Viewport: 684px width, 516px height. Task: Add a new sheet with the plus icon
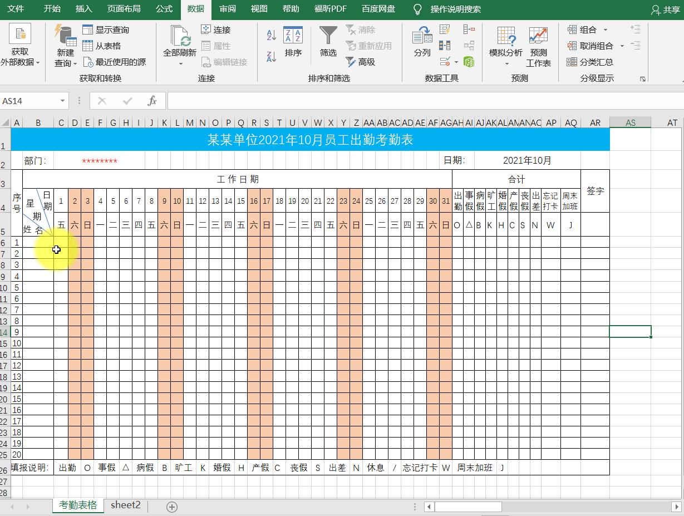click(x=172, y=507)
